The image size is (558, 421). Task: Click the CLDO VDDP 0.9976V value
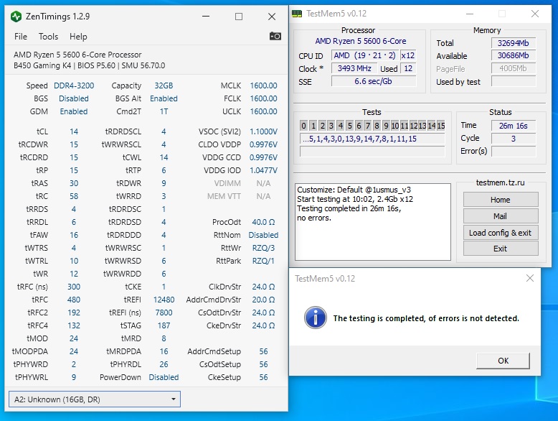pyautogui.click(x=263, y=144)
